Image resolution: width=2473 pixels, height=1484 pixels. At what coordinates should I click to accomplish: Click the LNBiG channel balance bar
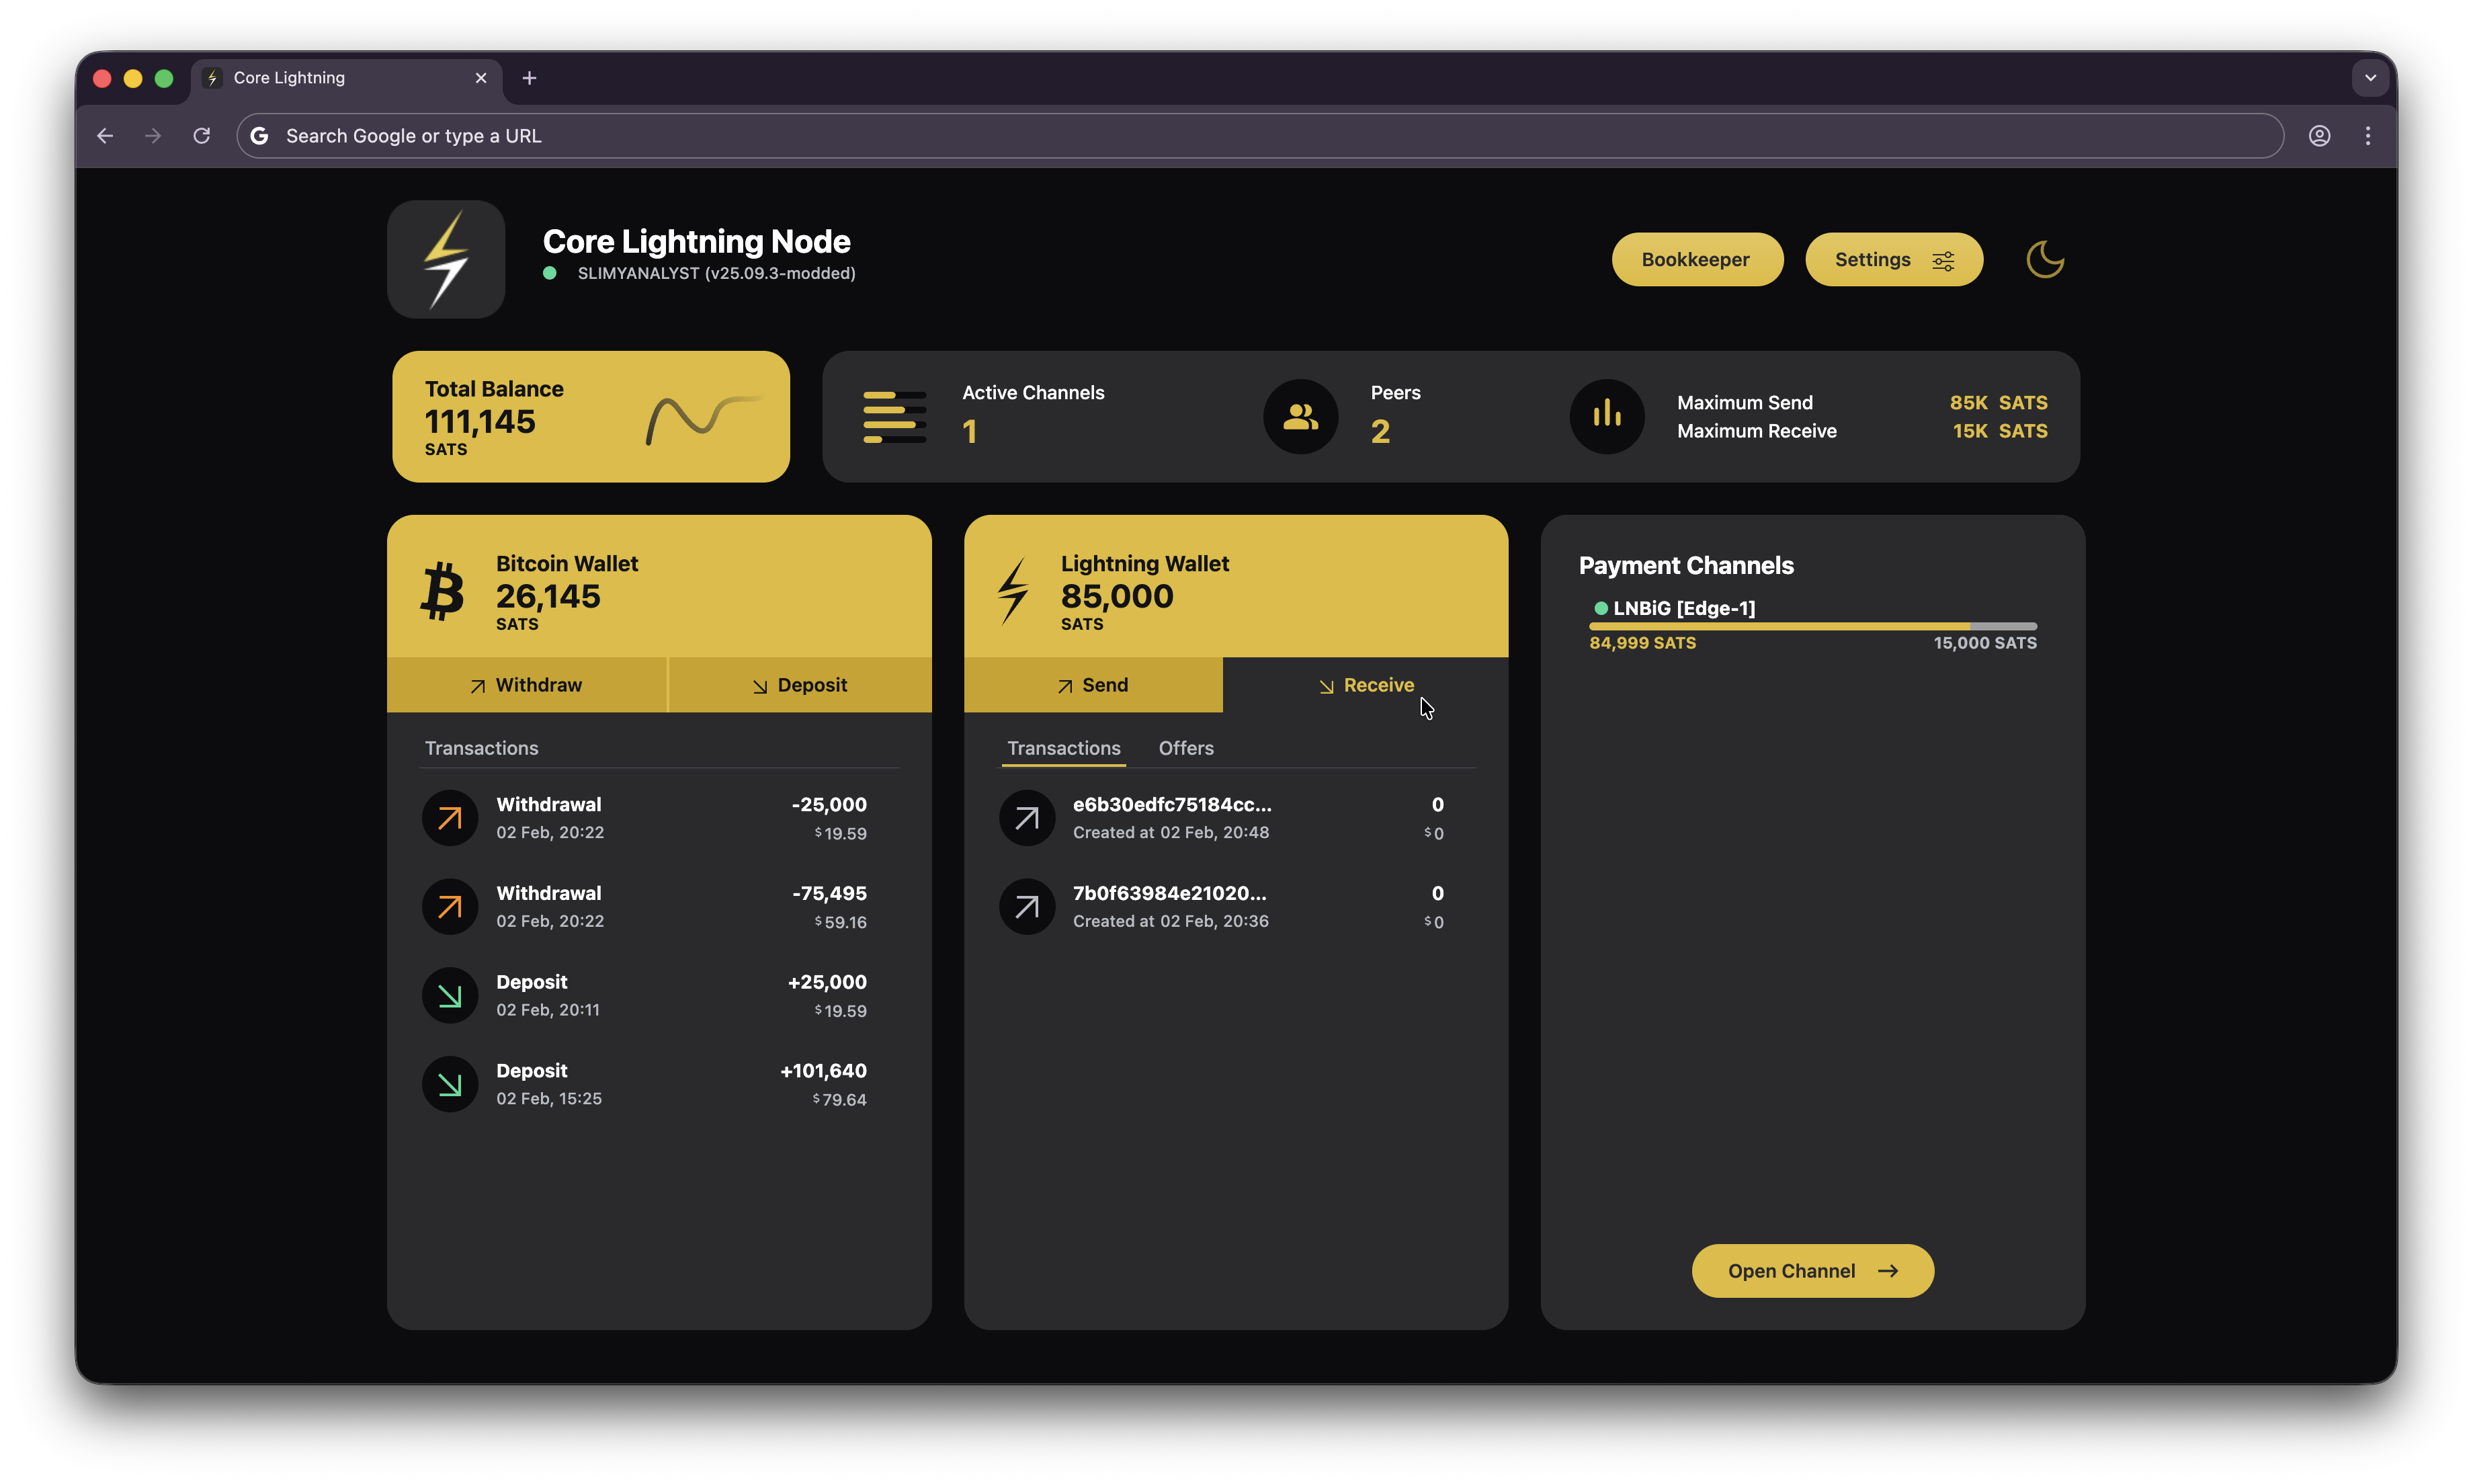1812,626
